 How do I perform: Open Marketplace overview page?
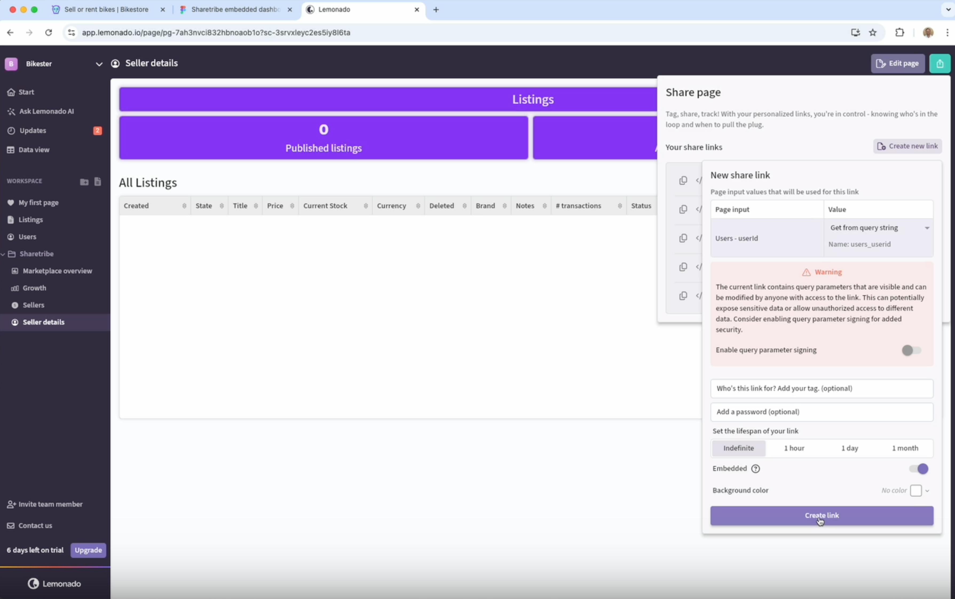coord(57,271)
